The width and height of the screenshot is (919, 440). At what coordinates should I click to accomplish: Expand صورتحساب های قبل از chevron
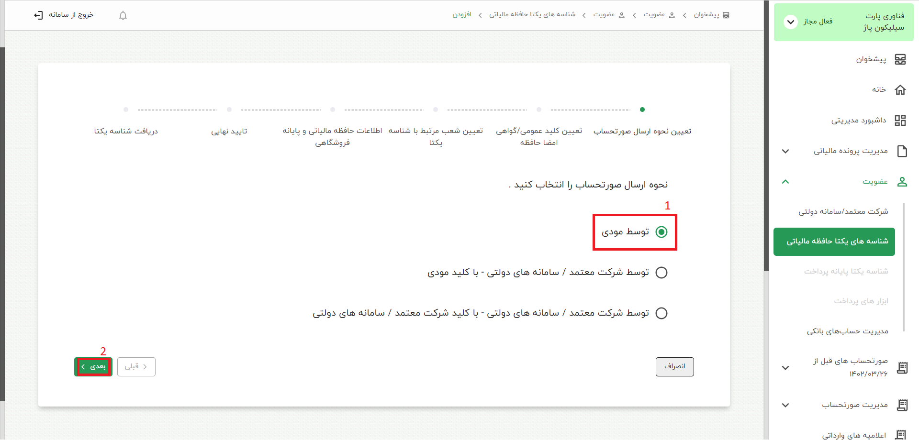(785, 368)
